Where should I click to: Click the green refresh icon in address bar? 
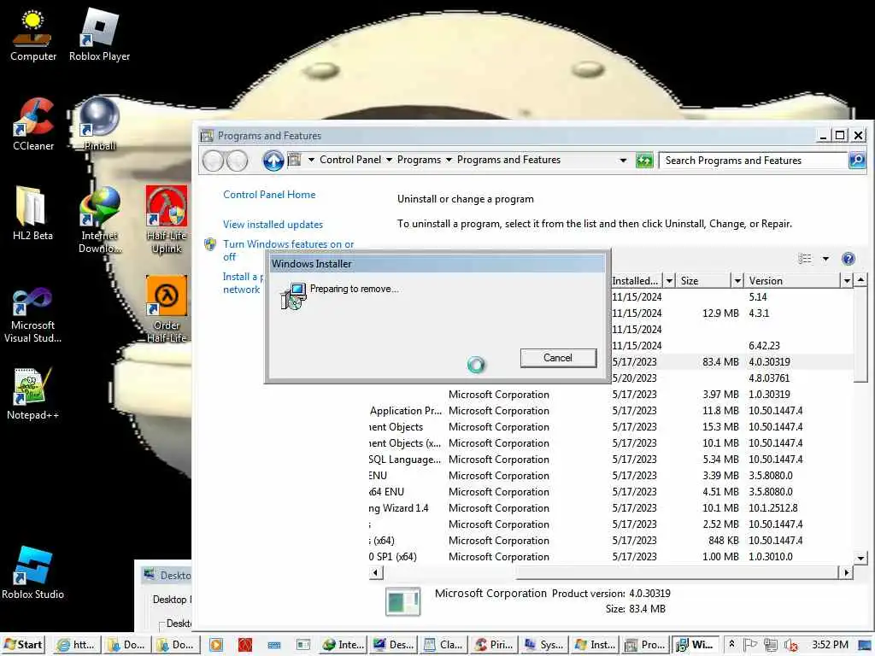(x=644, y=161)
